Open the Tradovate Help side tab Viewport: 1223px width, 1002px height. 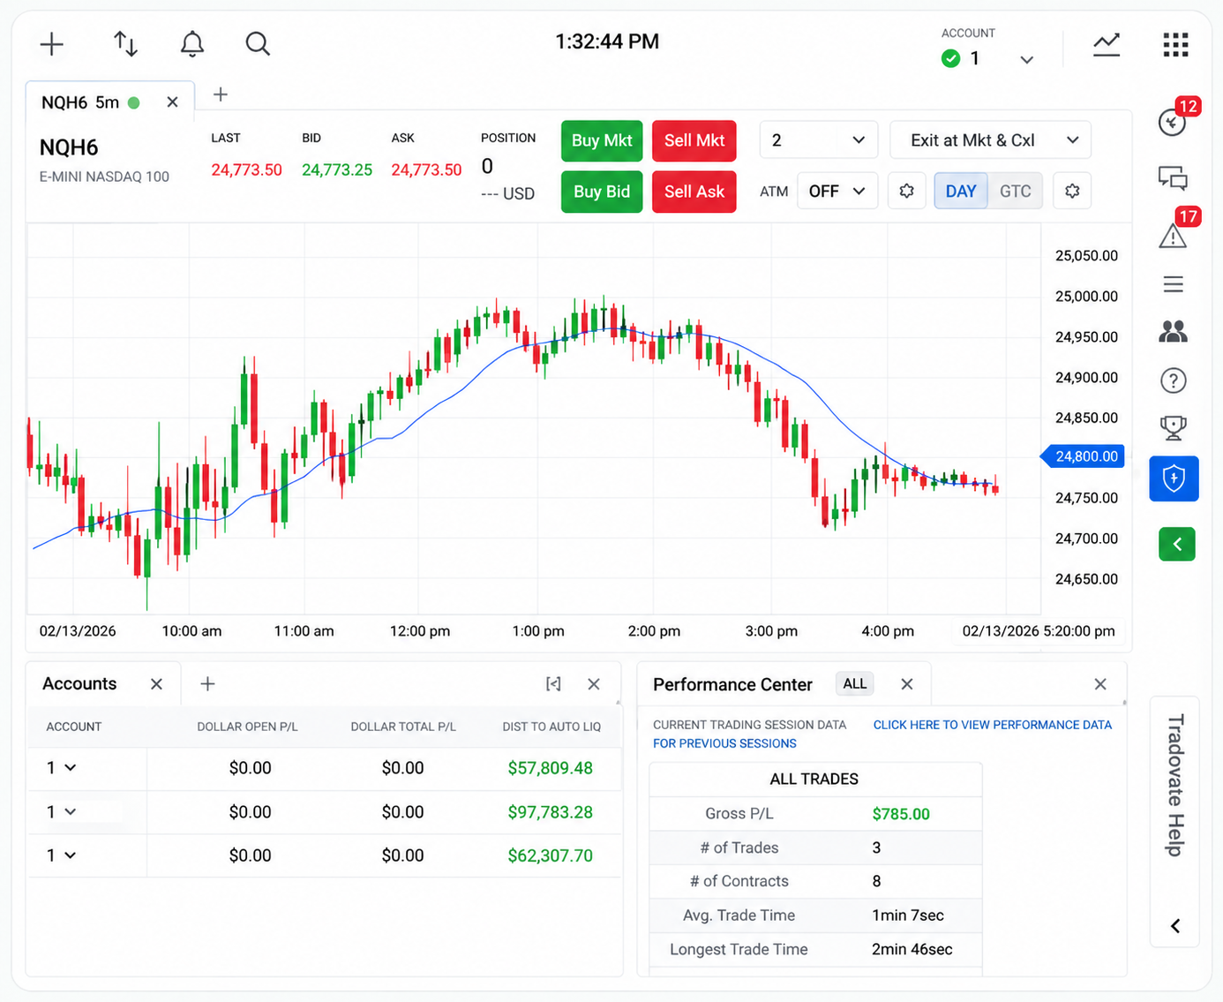tap(1174, 786)
